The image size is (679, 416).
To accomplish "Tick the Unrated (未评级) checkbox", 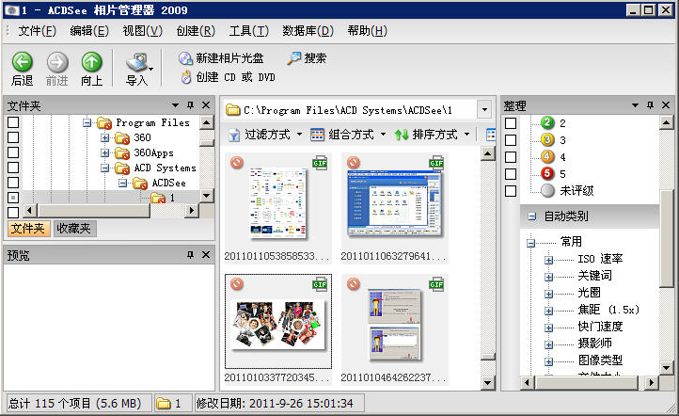I will (511, 191).
